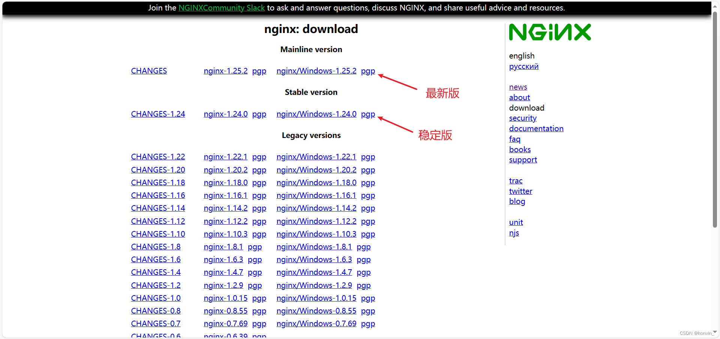720x339 pixels.
Task: Open CHANGES-0.7 link
Action: click(156, 324)
